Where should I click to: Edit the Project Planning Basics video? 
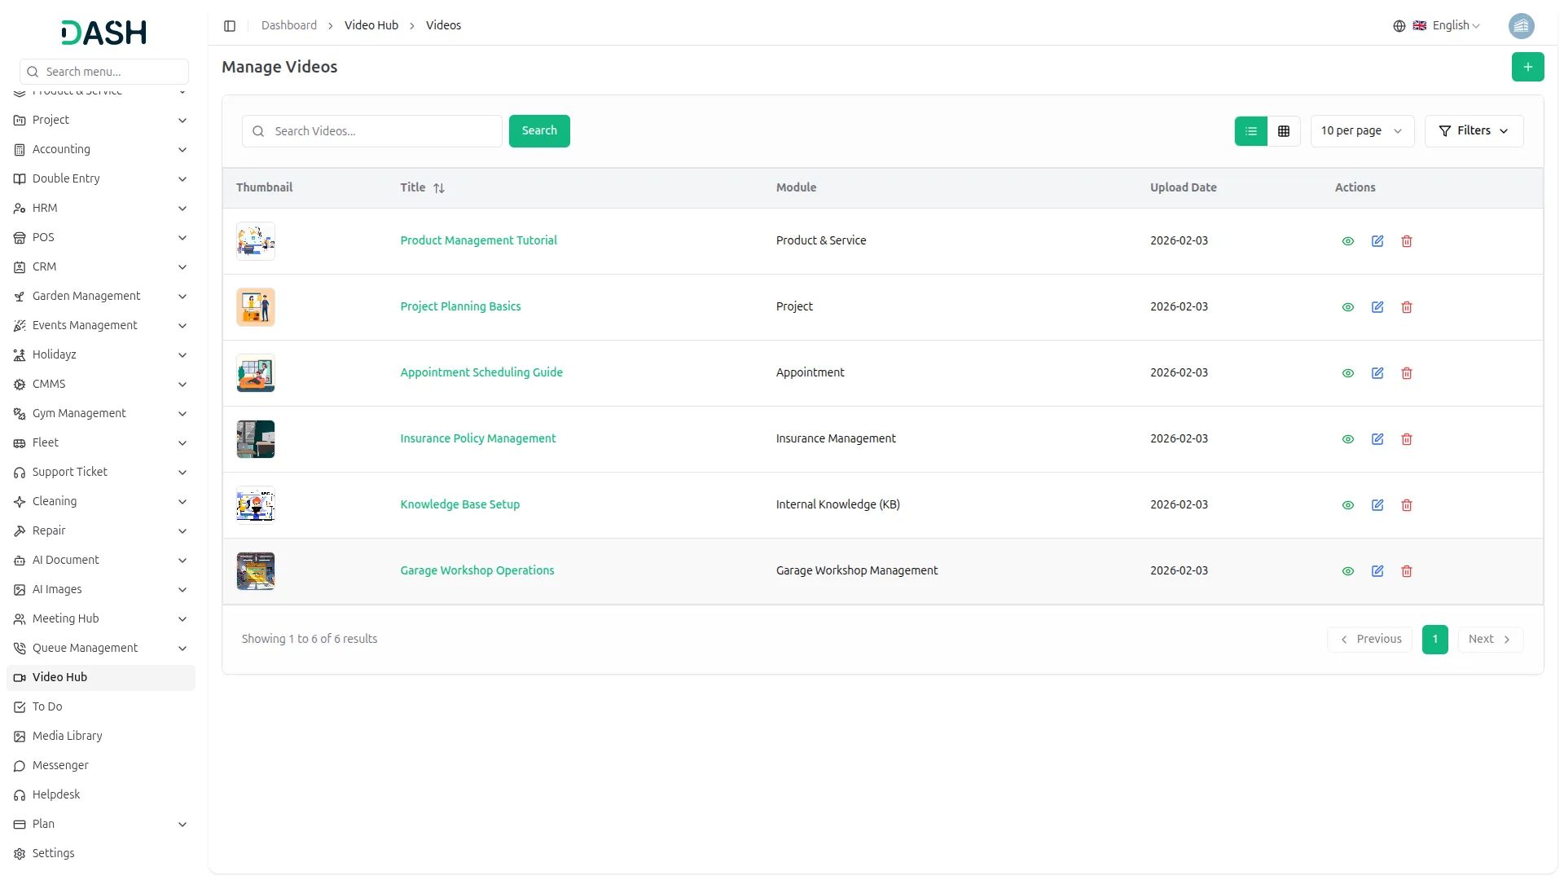point(1377,307)
